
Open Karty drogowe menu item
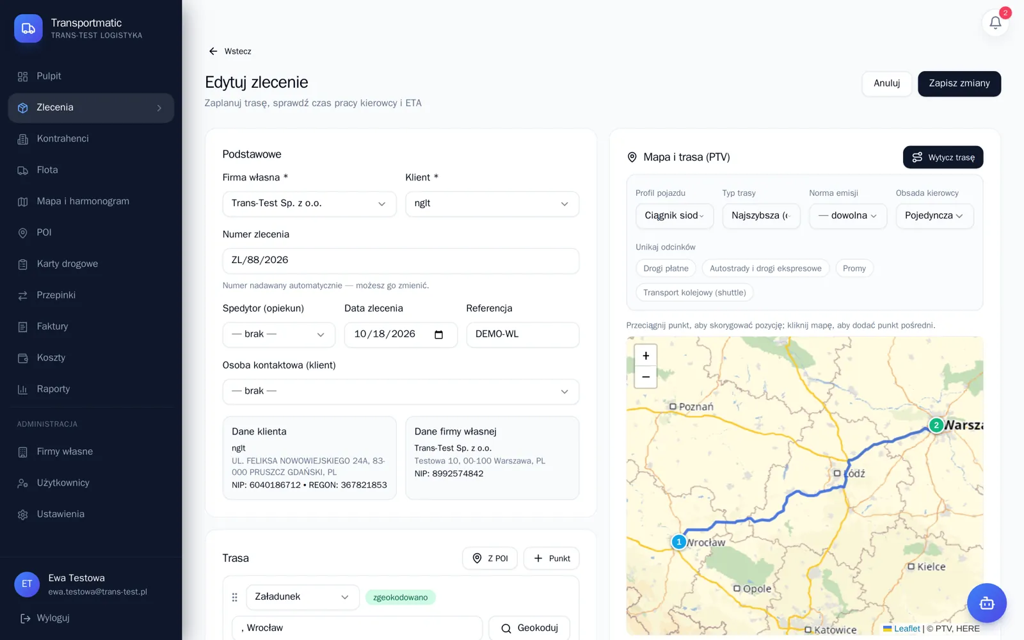[91, 264]
